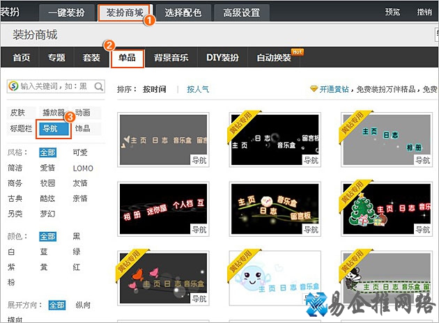Open the 套装 menu item
Image resolution: width=439 pixels, height=323 pixels.
coord(91,58)
